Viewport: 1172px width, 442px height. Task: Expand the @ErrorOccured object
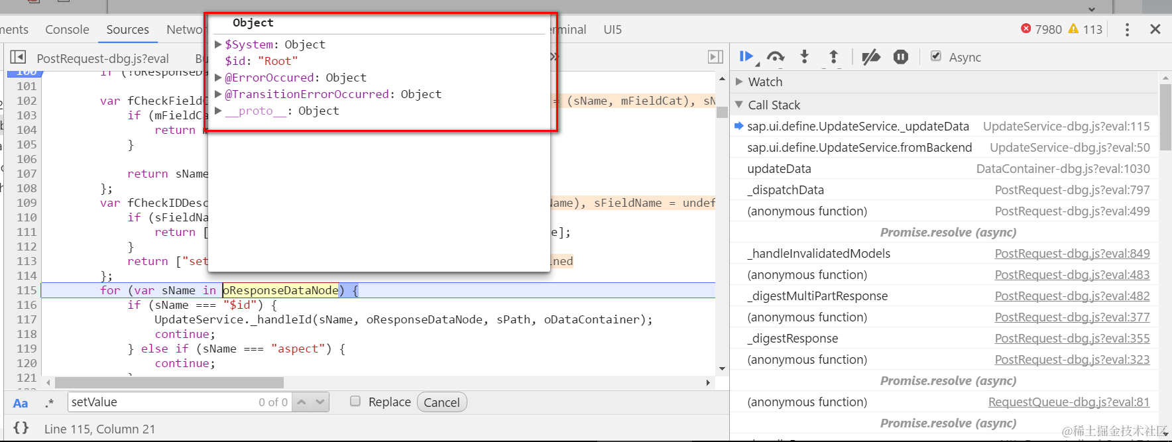coord(218,78)
